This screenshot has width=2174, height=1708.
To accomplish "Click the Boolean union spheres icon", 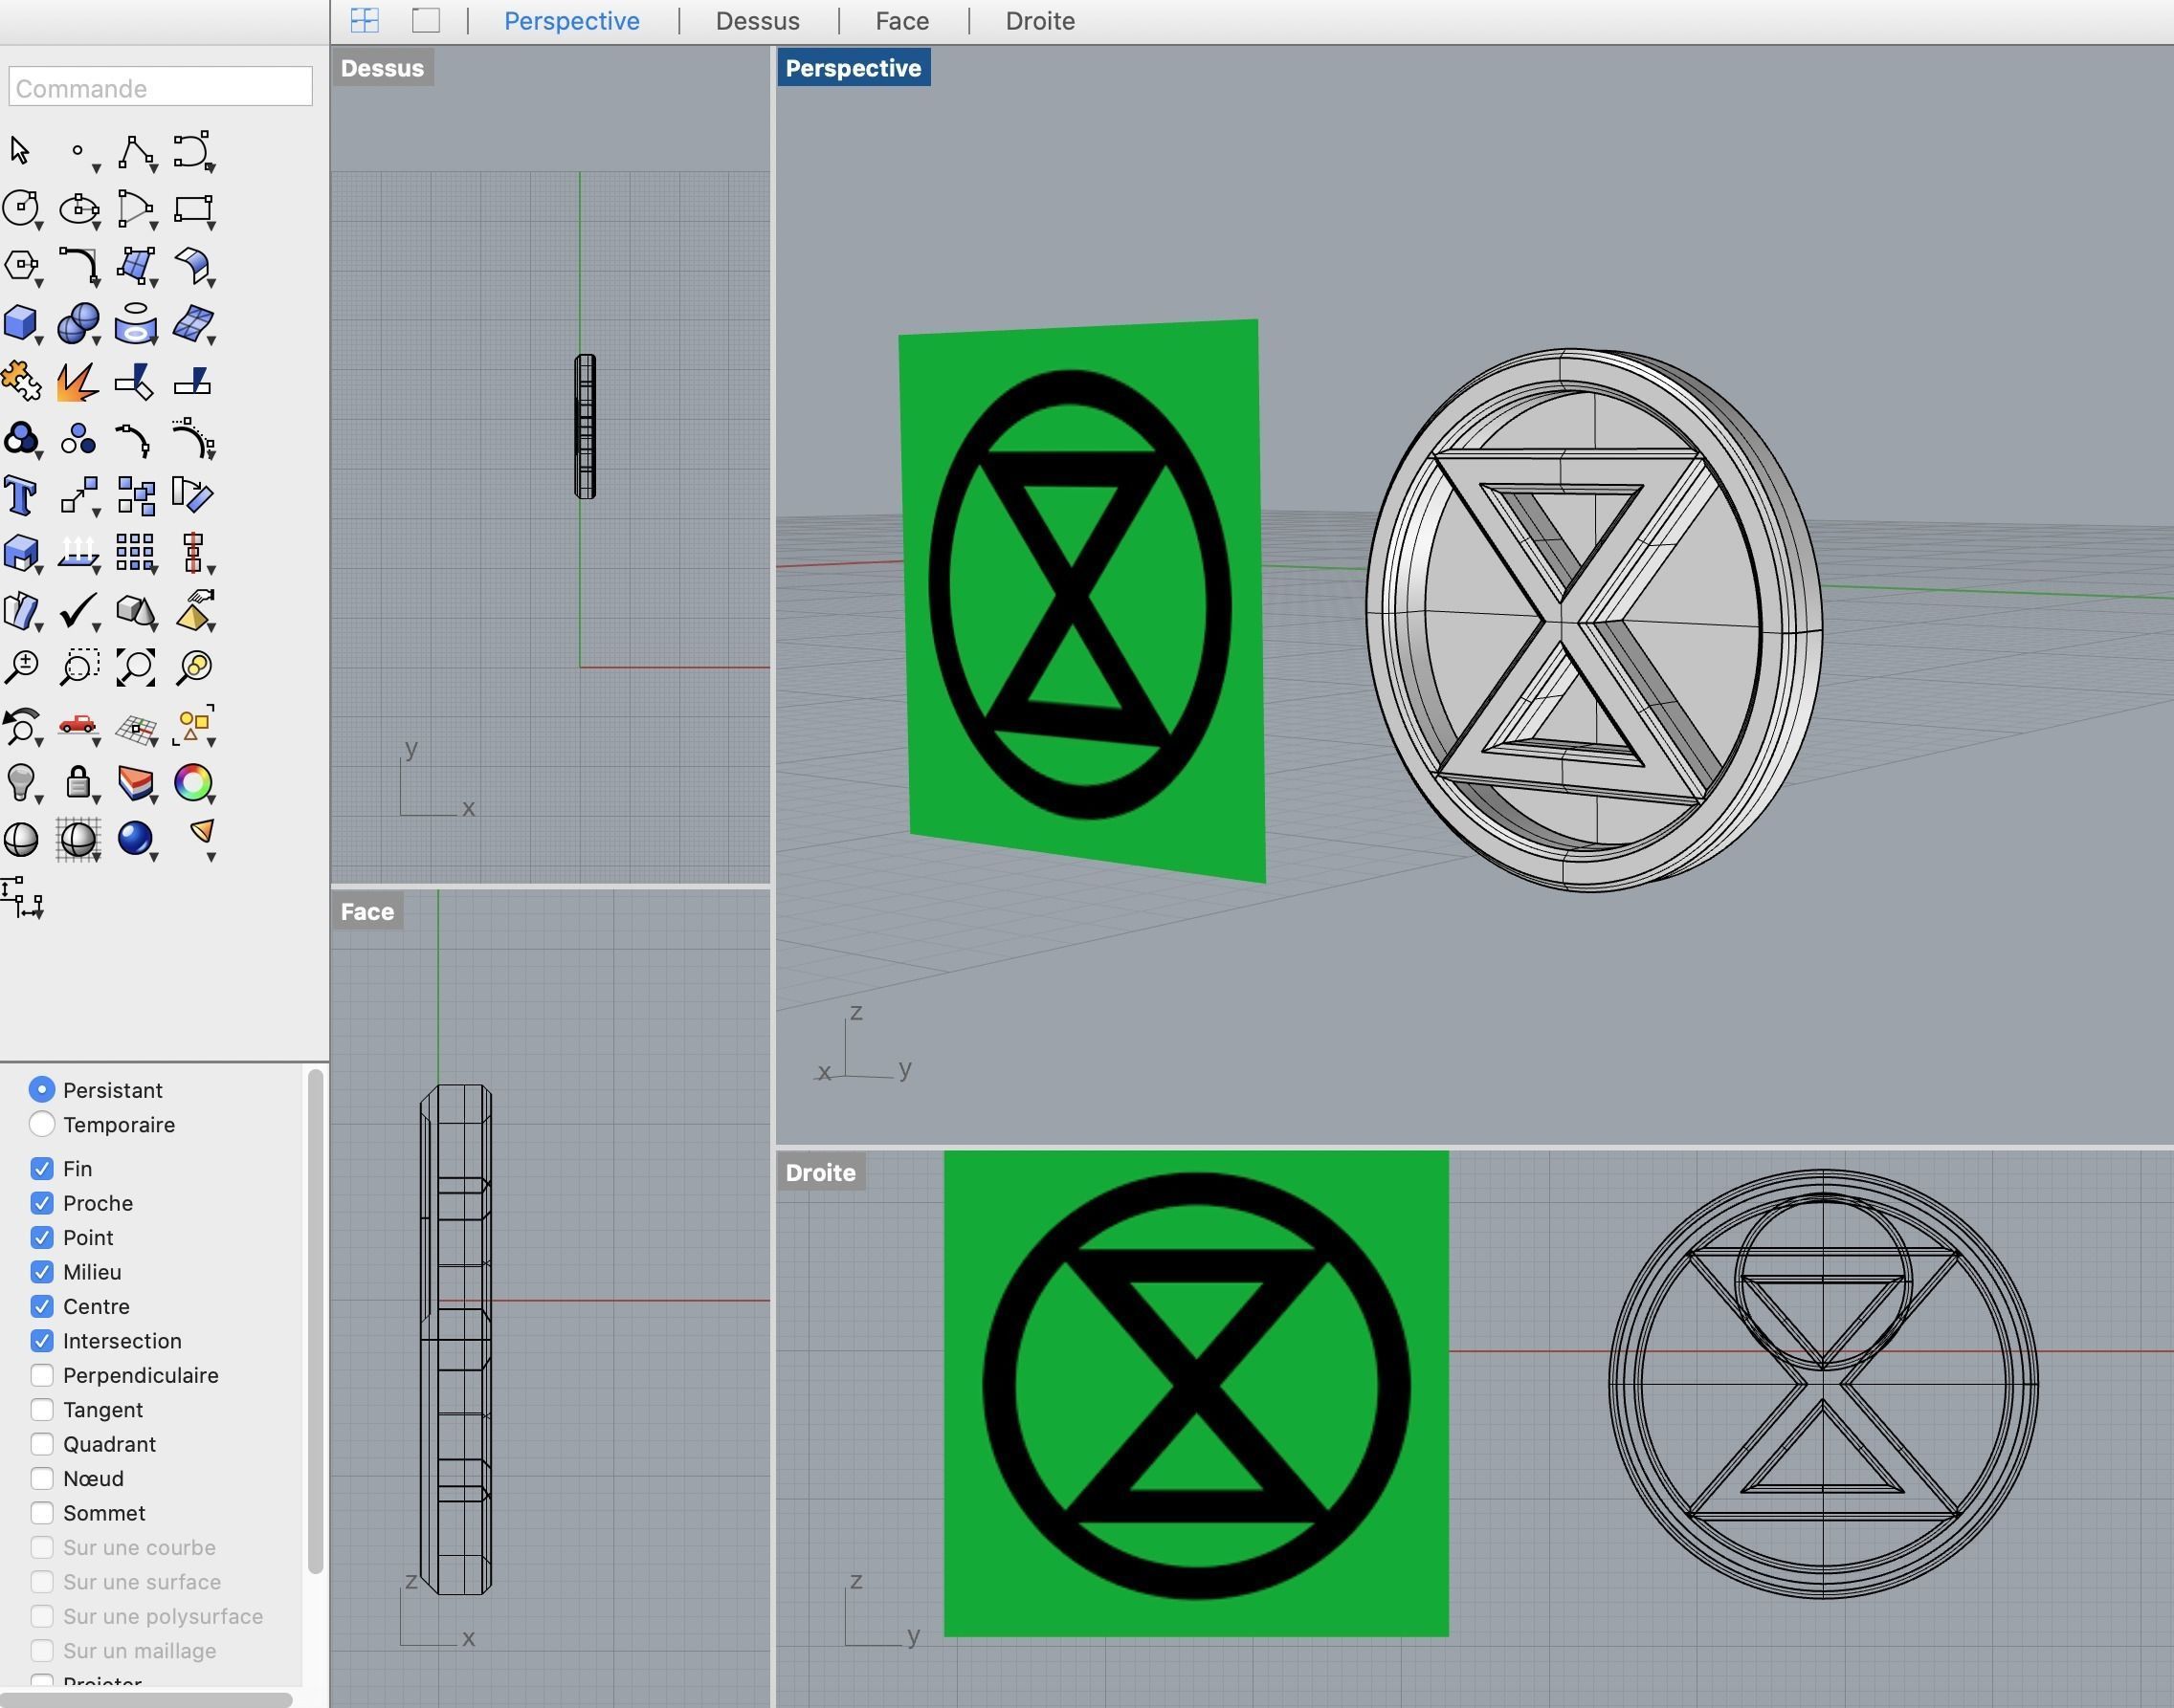I will pyautogui.click(x=79, y=323).
